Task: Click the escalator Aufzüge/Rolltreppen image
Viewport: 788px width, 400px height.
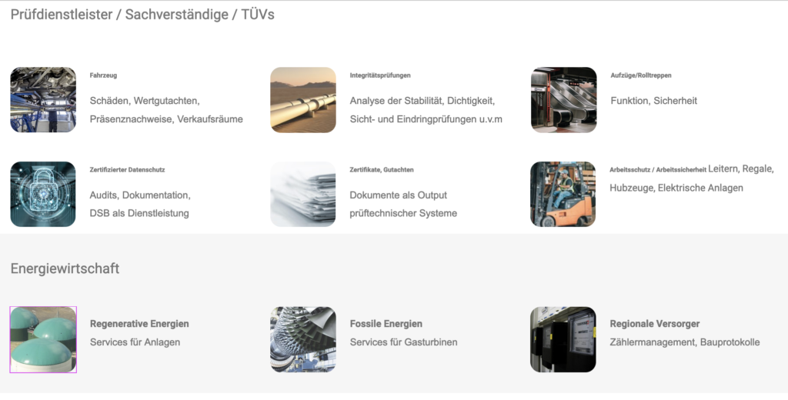Action: (x=564, y=99)
